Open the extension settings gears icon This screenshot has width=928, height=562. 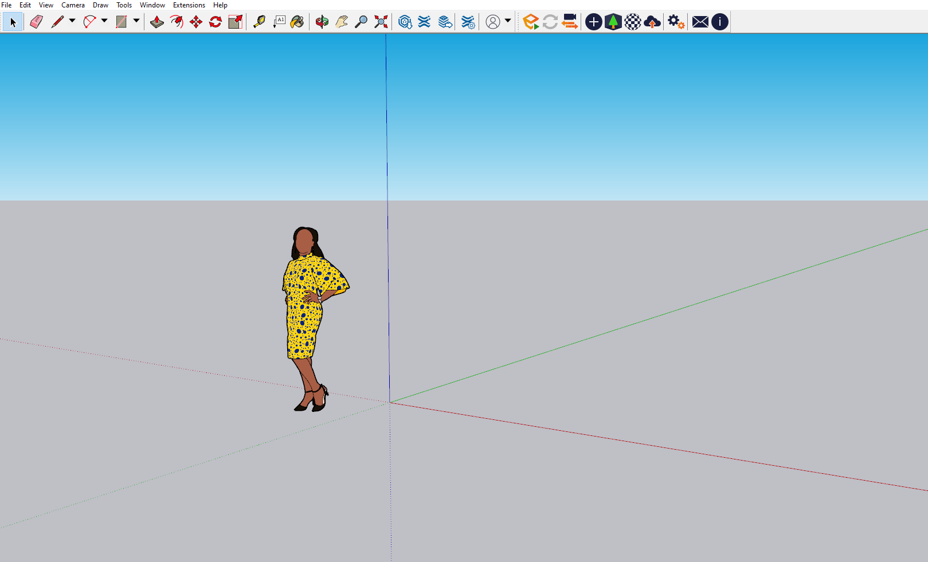(675, 22)
